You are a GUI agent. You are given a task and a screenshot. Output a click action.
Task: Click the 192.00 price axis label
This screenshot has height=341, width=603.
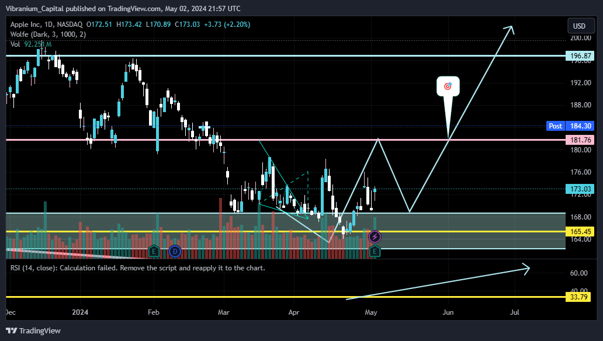click(x=580, y=83)
